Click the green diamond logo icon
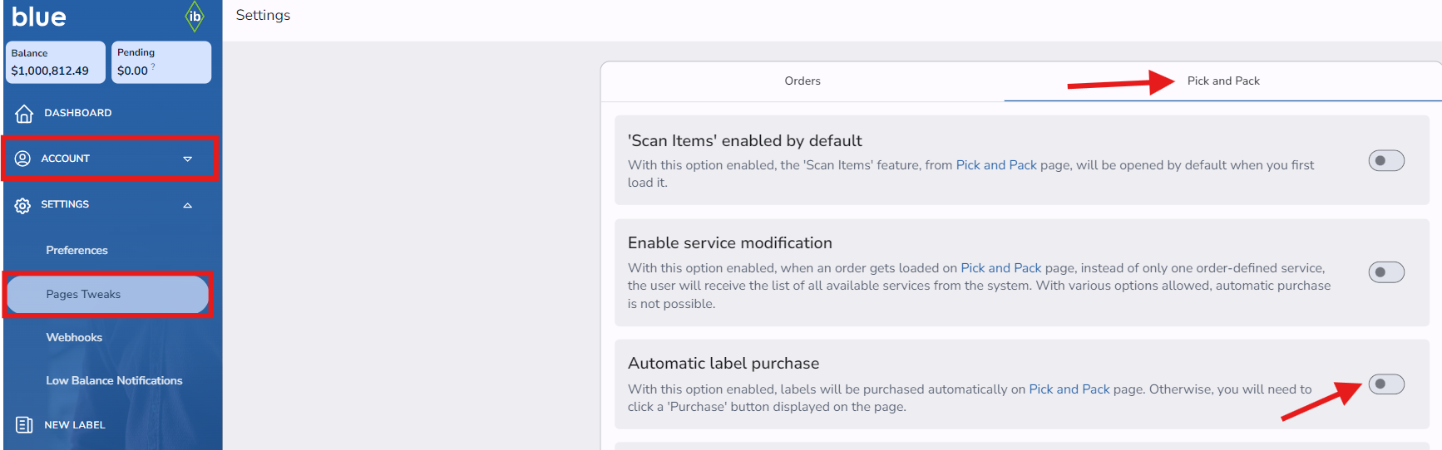Image resolution: width=1442 pixels, height=450 pixels. point(195,16)
